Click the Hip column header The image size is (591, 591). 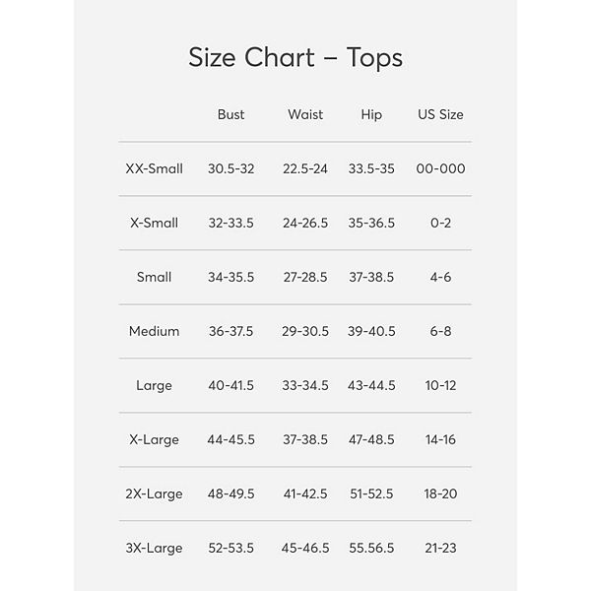pyautogui.click(x=371, y=115)
